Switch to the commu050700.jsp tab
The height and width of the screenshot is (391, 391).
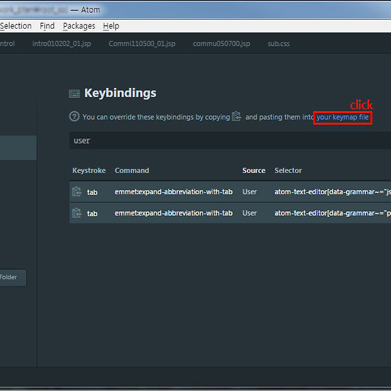(x=221, y=43)
